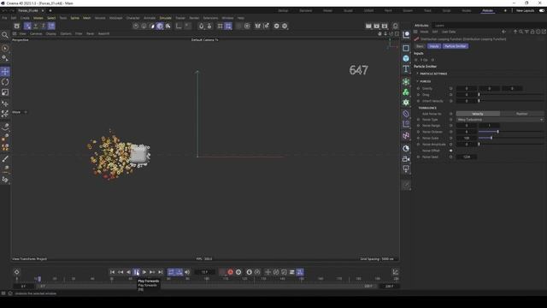The image size is (547, 308).
Task: Click the gear generator icon in right palette
Action: 406,103
